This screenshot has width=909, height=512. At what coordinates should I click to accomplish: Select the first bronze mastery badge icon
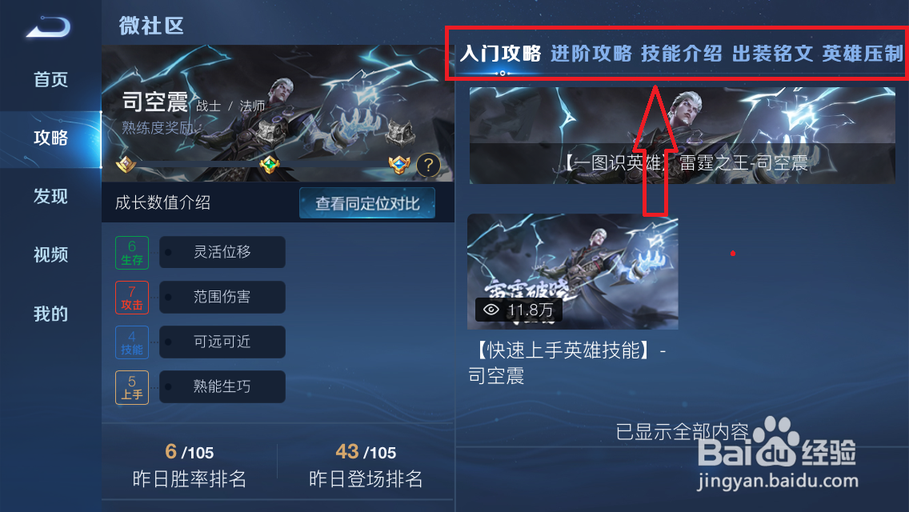(x=126, y=165)
